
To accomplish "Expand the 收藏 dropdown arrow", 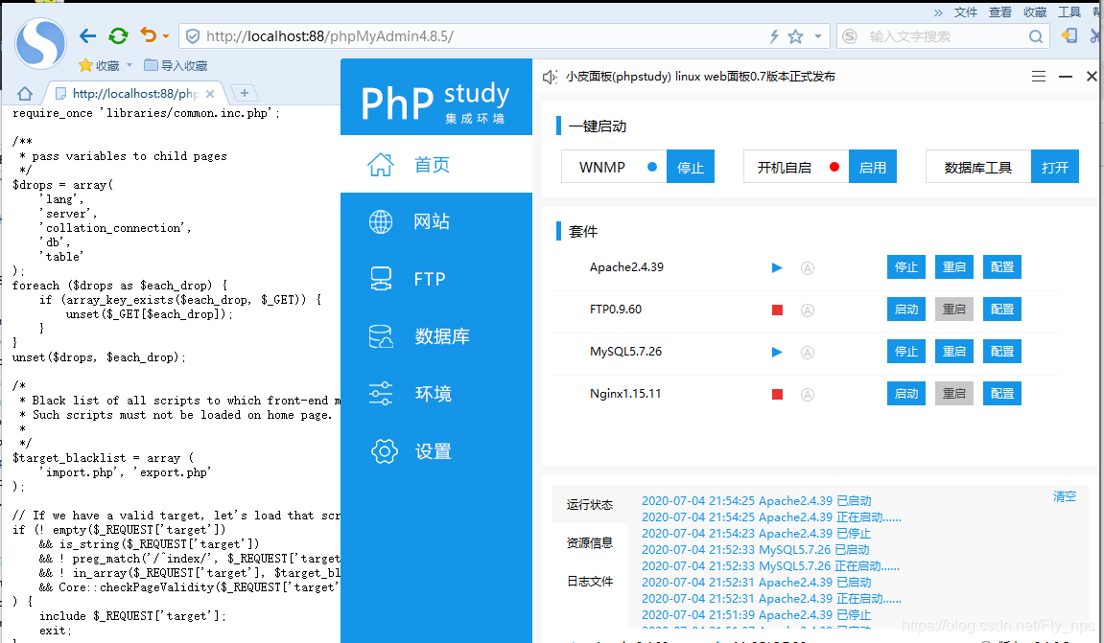I will pos(129,65).
